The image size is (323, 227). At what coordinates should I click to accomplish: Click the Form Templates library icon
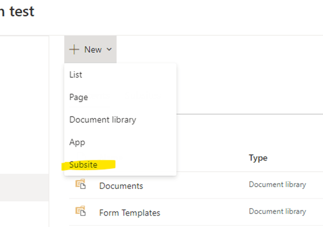pyautogui.click(x=81, y=211)
